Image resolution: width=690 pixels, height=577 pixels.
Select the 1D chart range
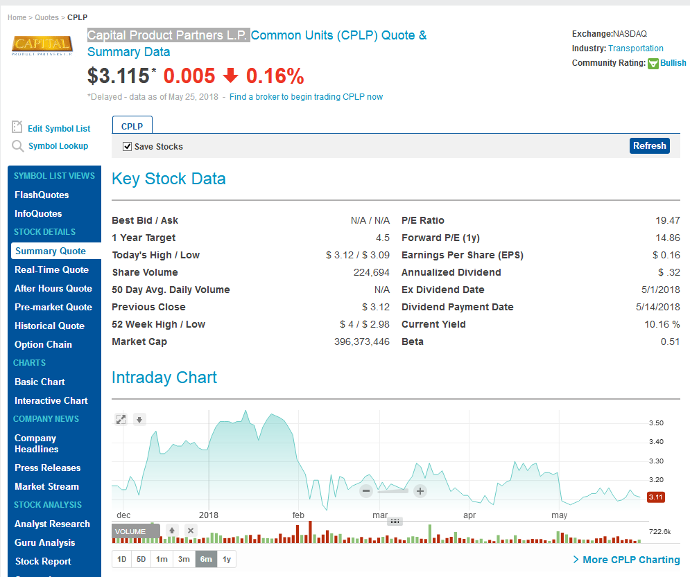coord(122,559)
